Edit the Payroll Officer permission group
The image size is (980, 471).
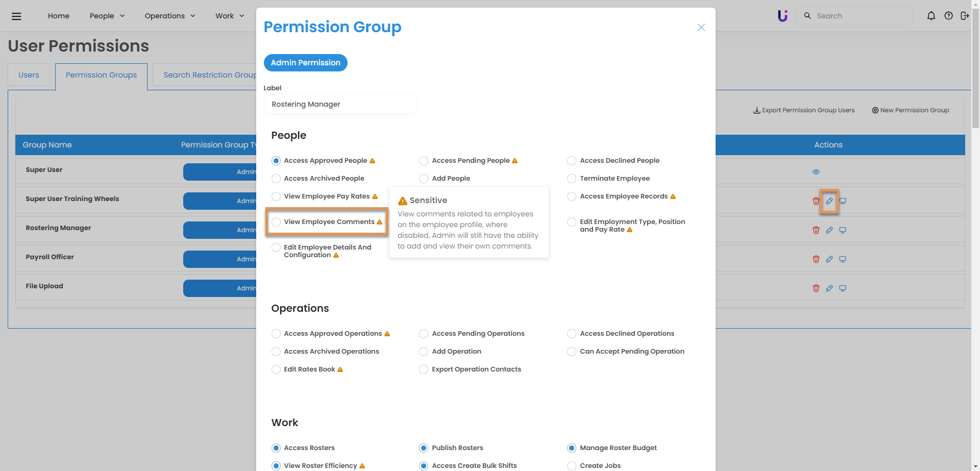[829, 259]
